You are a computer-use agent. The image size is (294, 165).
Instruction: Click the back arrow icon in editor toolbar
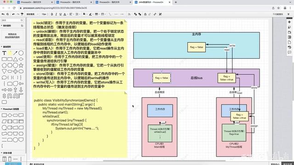tap(3, 14)
